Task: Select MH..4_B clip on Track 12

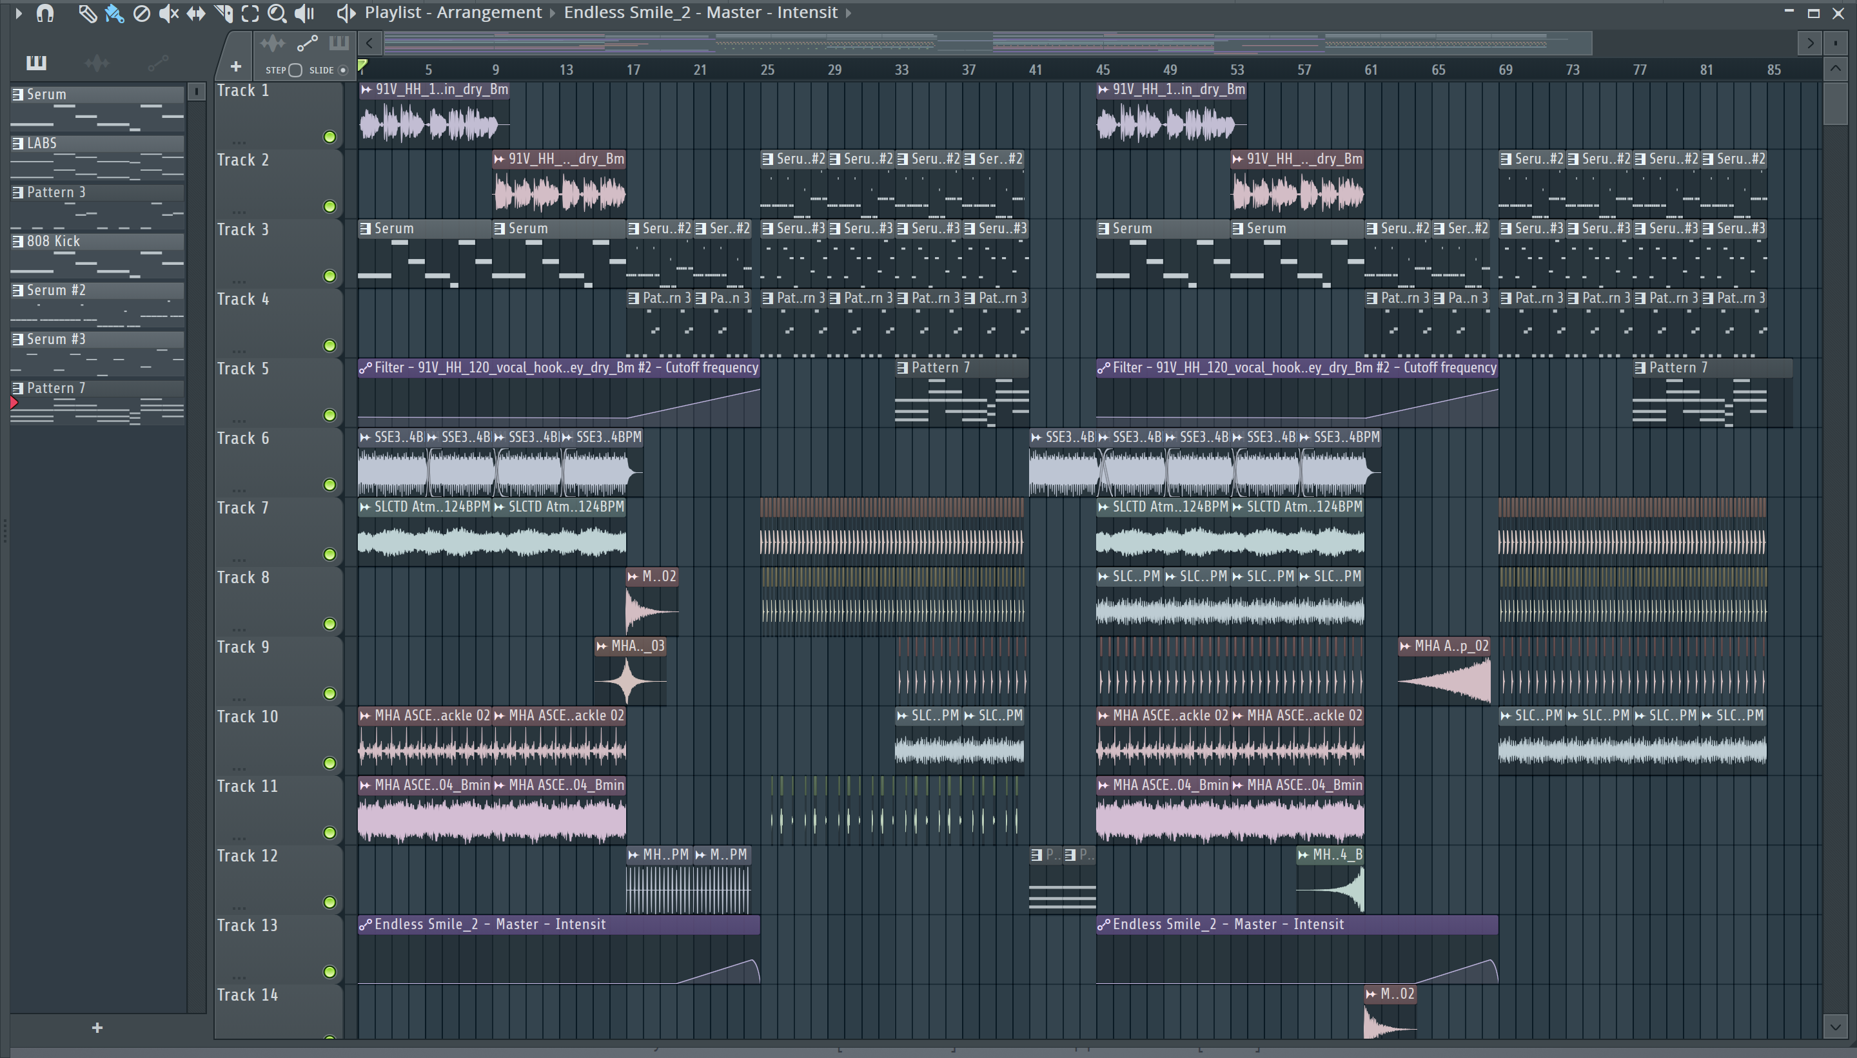Action: (1331, 880)
